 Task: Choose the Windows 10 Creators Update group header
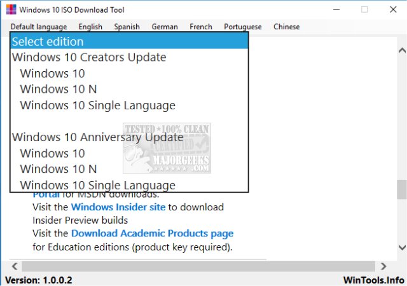[x=129, y=57]
